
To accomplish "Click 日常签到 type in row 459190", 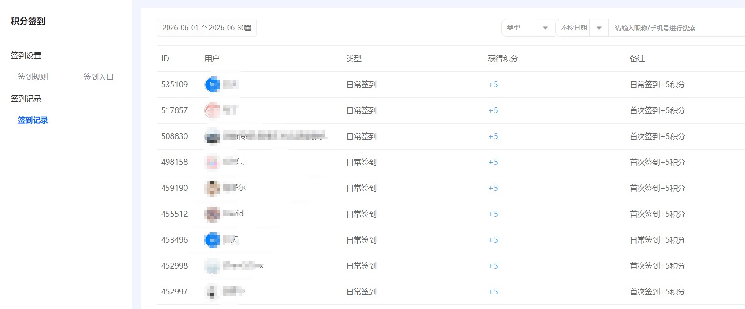I will coord(362,188).
